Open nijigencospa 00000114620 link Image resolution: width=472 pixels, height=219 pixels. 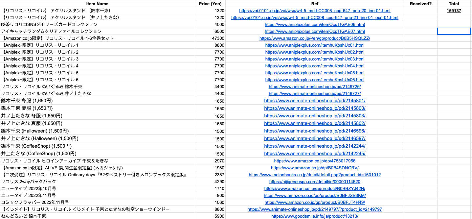(315, 182)
